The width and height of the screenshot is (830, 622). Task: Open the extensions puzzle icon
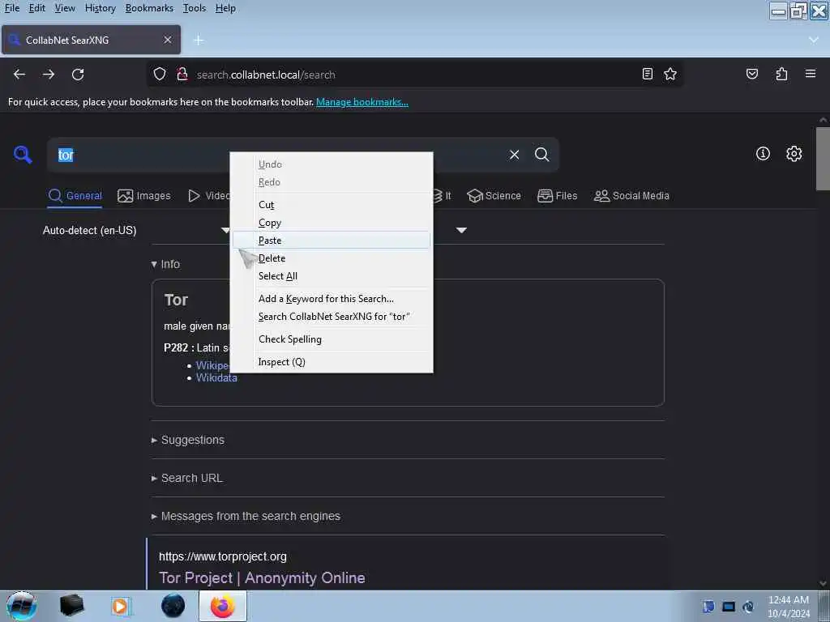point(781,74)
